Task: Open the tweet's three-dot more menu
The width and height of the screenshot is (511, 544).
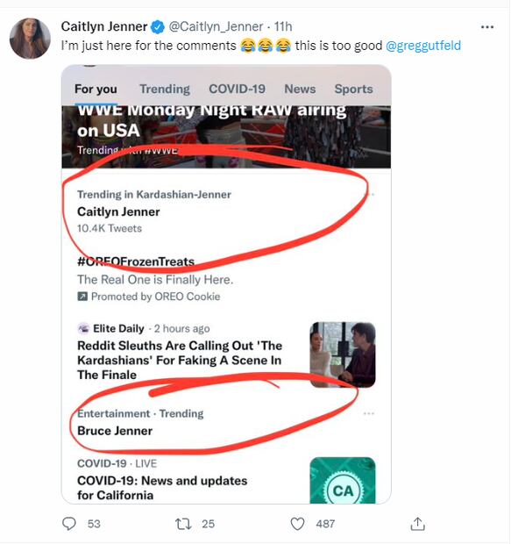Action: (x=487, y=27)
